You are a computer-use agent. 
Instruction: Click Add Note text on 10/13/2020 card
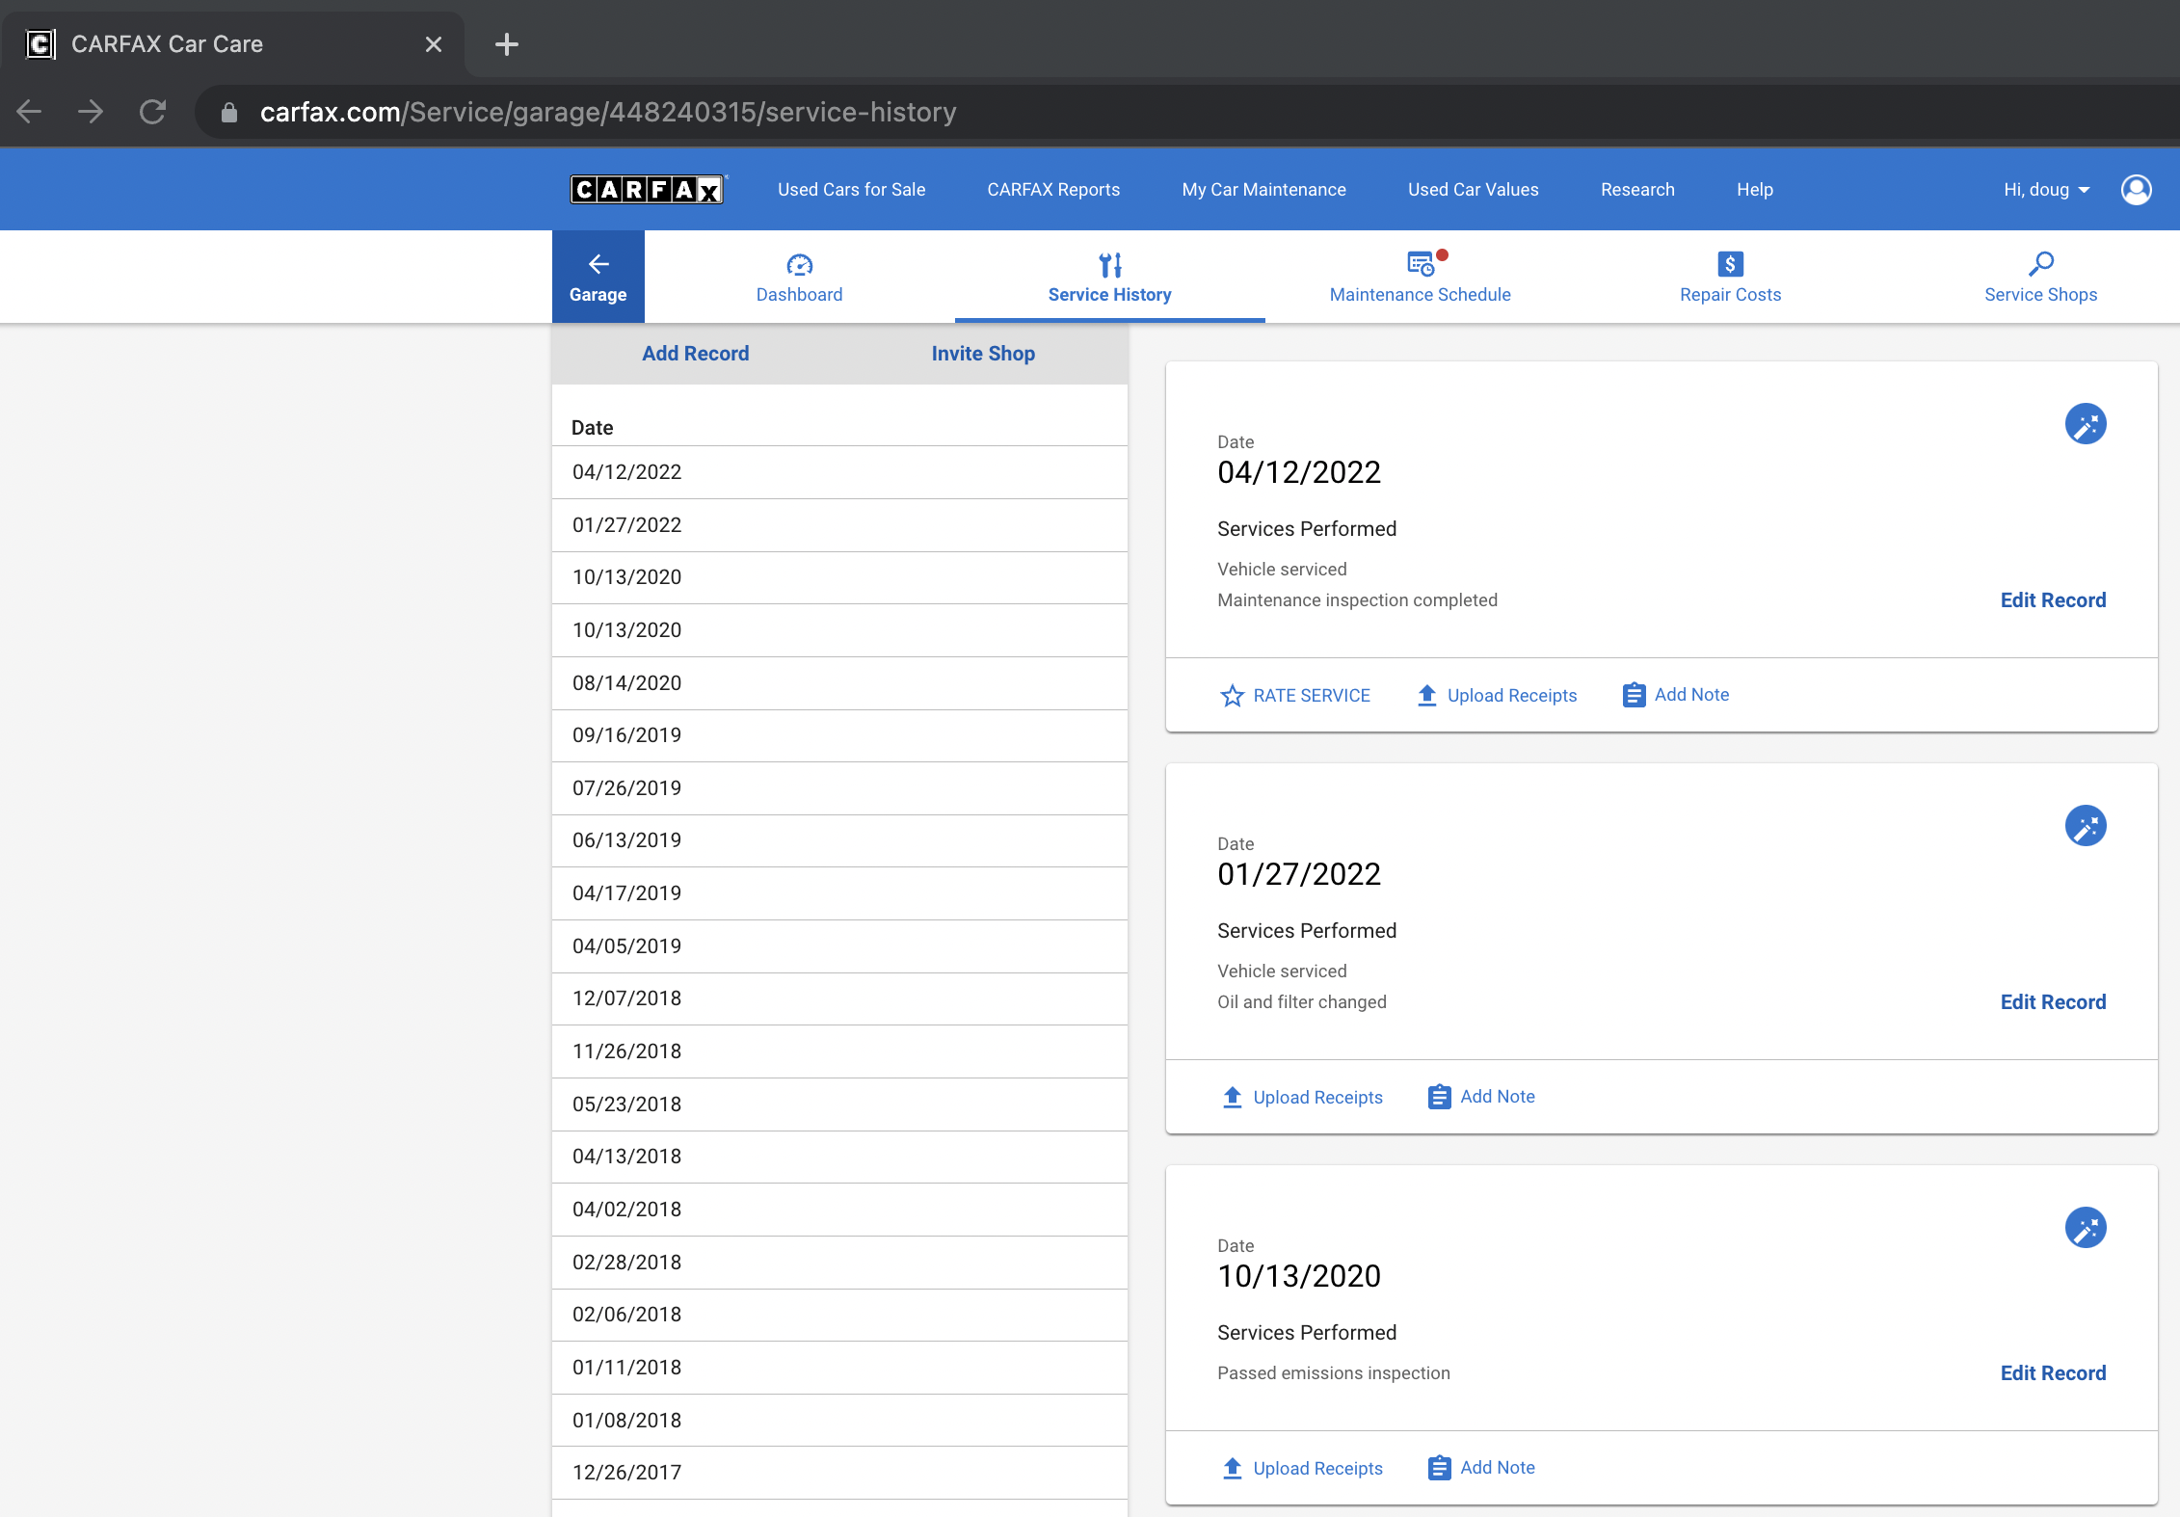click(1498, 1468)
